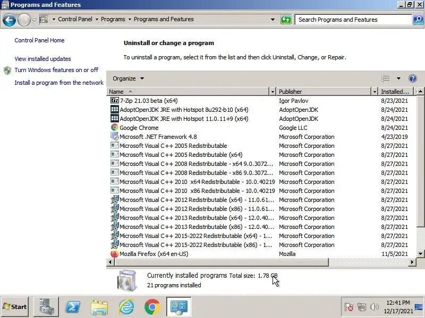425x318 pixels.
Task: Click the network tray icon
Action: pyautogui.click(x=362, y=307)
